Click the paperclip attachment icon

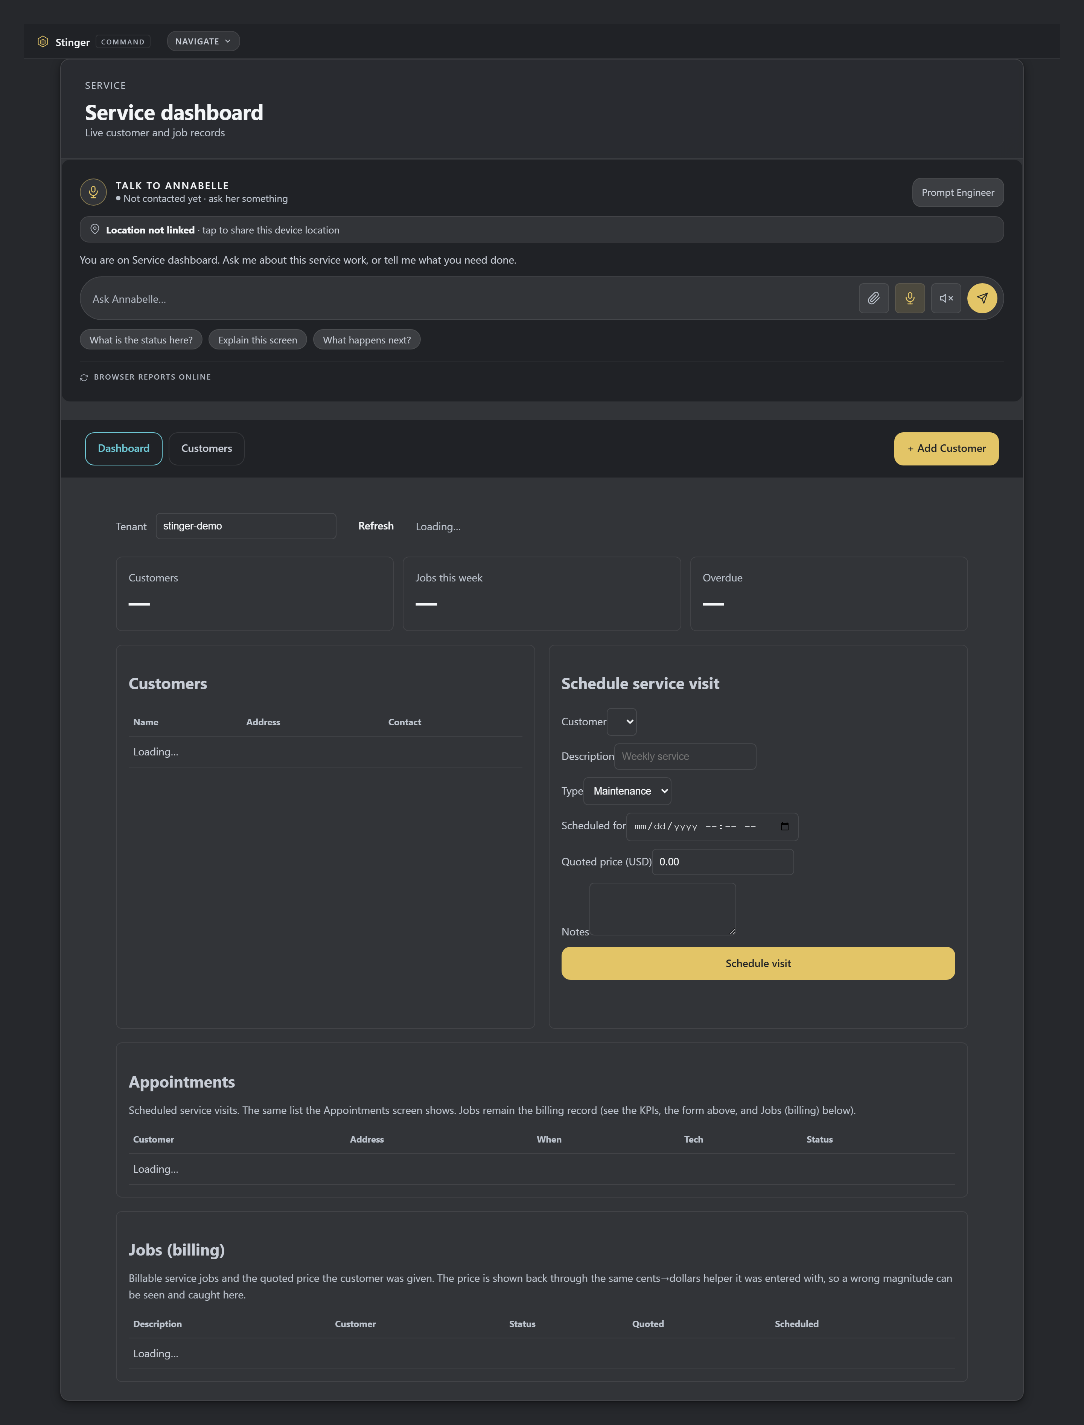pos(873,298)
